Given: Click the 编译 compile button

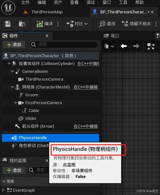Looking at the screenshot, I should (x=45, y=24).
